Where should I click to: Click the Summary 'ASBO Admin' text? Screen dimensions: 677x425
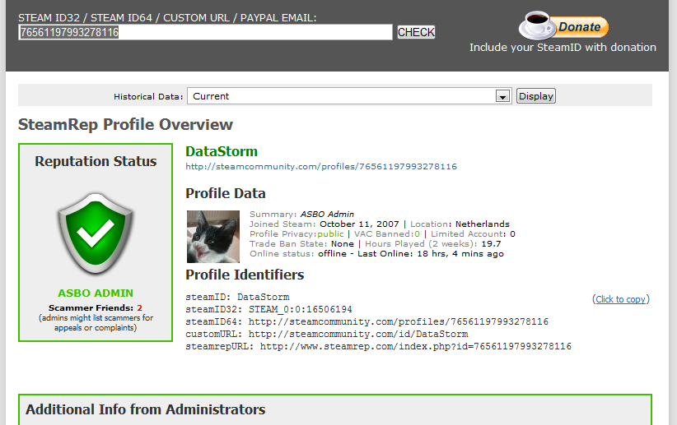pyautogui.click(x=327, y=215)
